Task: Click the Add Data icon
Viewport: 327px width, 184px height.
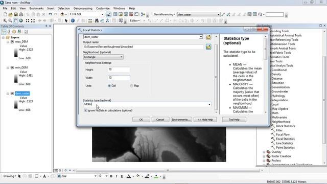Action: click(62, 14)
